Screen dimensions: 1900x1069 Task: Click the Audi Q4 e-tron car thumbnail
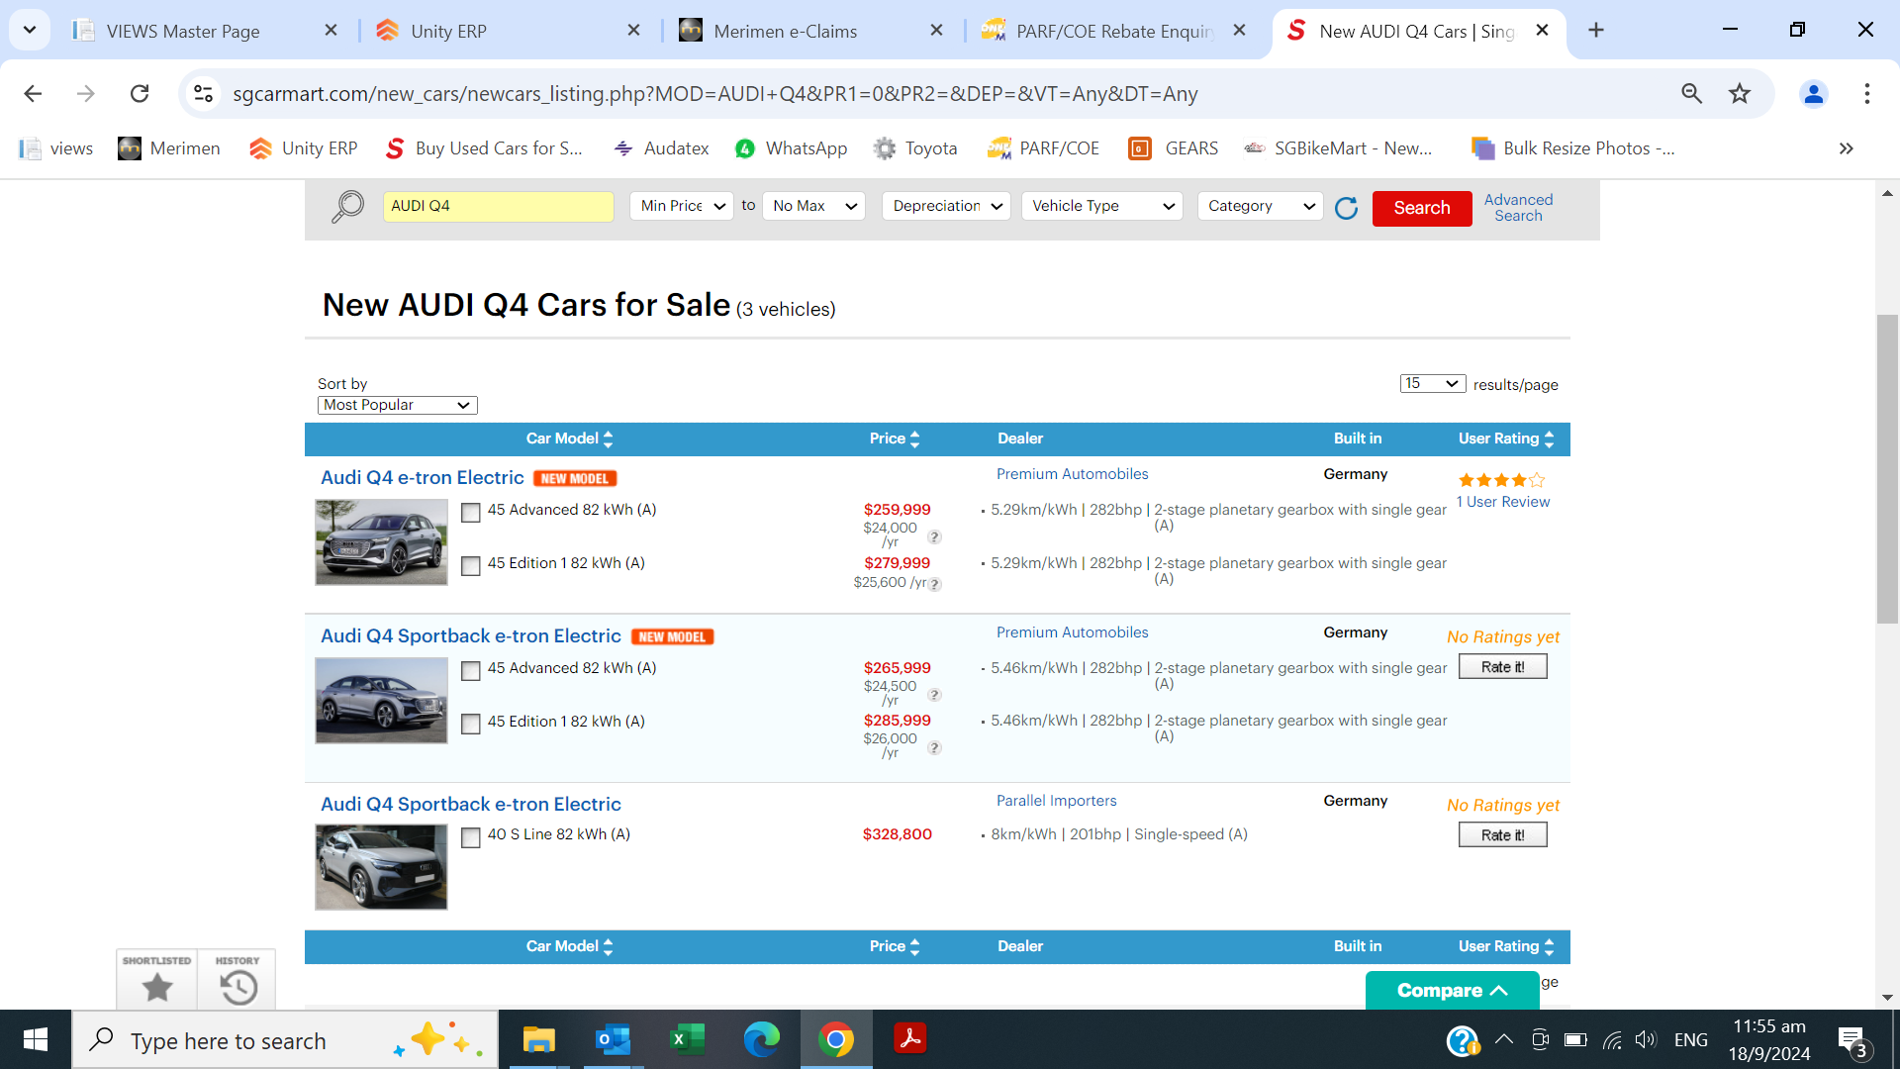tap(381, 542)
